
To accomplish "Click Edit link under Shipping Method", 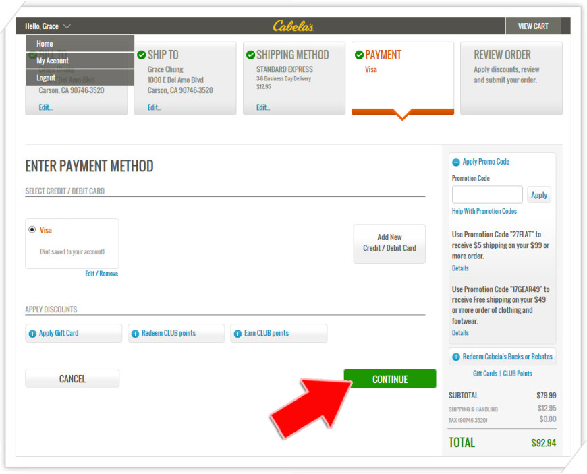I will pos(263,107).
